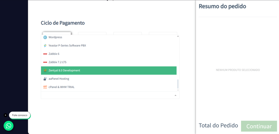Select the first payment cycle card
The image size is (279, 134).
coord(57,33)
